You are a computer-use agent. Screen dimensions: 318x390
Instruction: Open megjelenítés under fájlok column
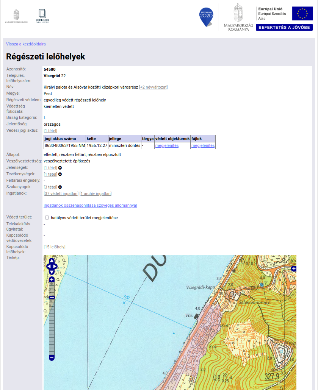[x=203, y=145]
